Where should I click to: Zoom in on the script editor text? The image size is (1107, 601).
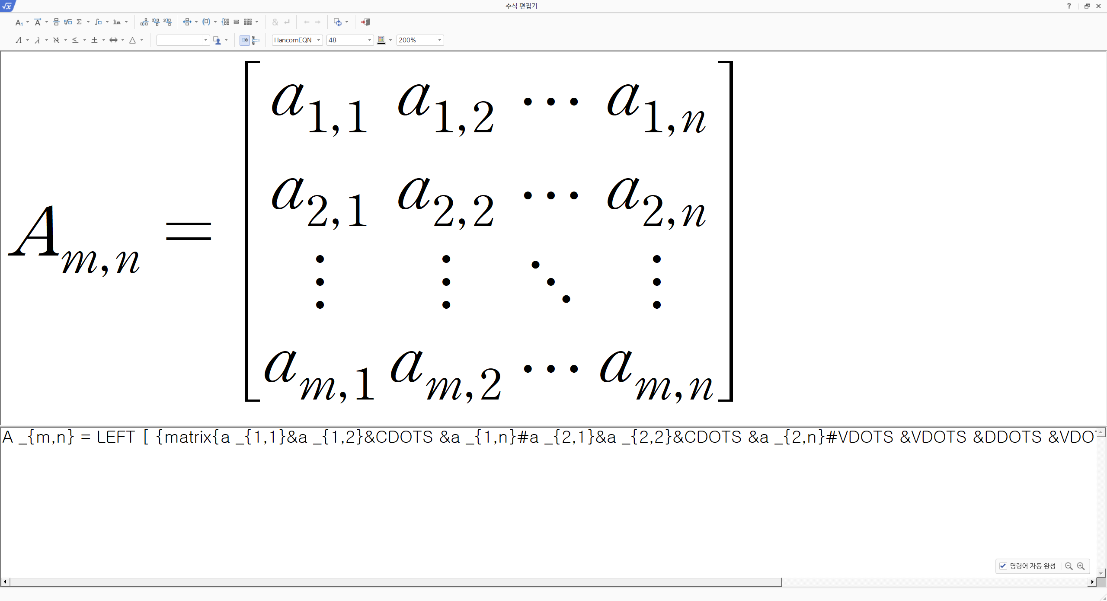pos(1081,566)
